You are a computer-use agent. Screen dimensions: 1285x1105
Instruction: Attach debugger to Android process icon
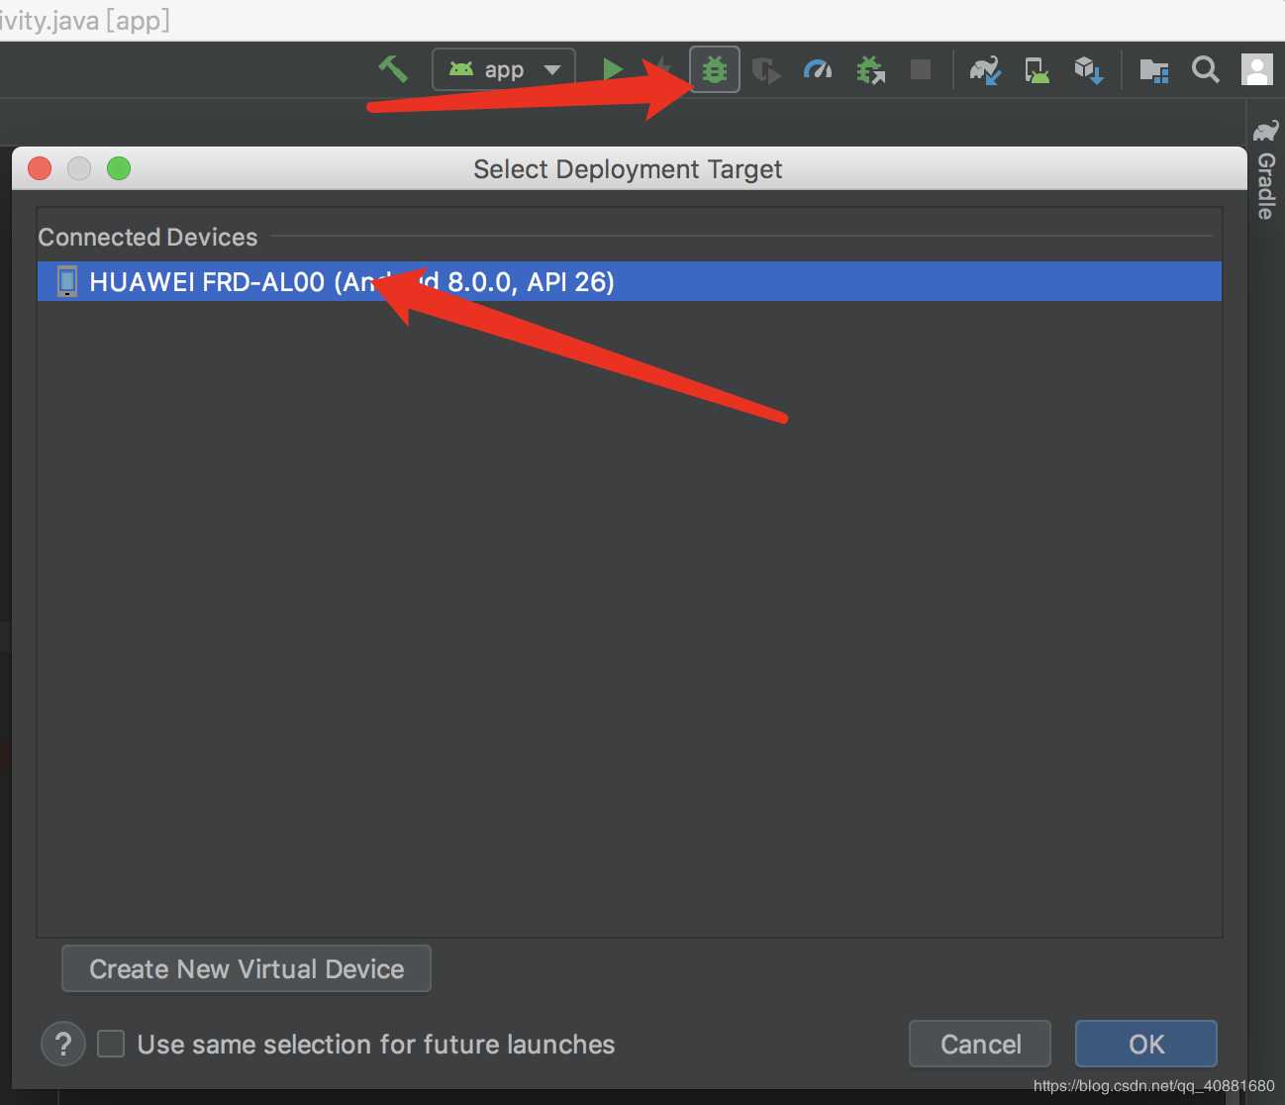871,69
